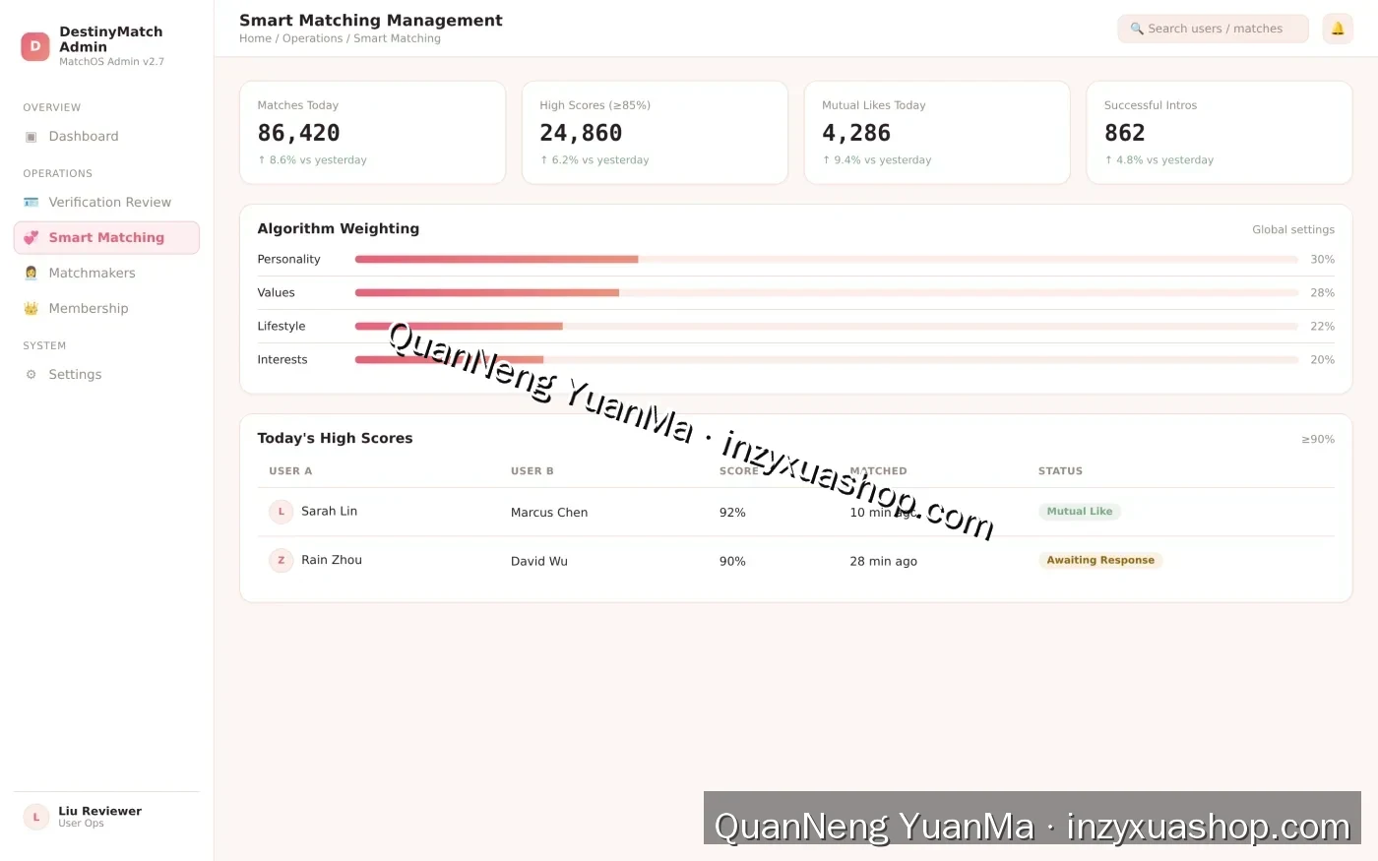Click Rain Zhou's Z avatar
This screenshot has height=861, width=1378.
click(282, 561)
